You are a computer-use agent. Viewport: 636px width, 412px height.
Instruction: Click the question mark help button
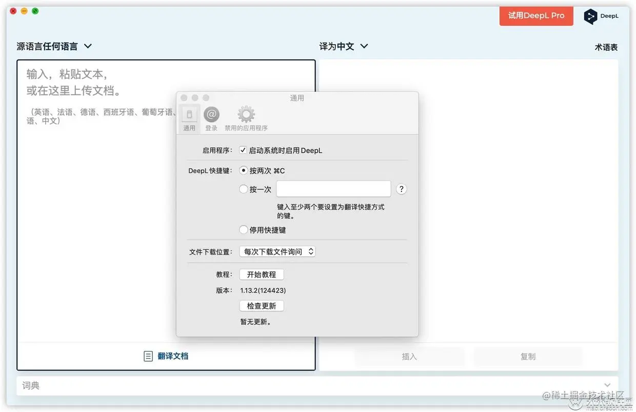pyautogui.click(x=402, y=189)
